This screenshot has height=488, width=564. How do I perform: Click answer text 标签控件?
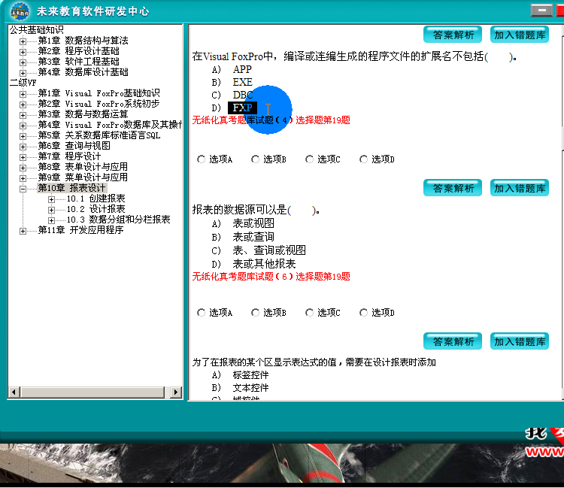click(x=250, y=375)
